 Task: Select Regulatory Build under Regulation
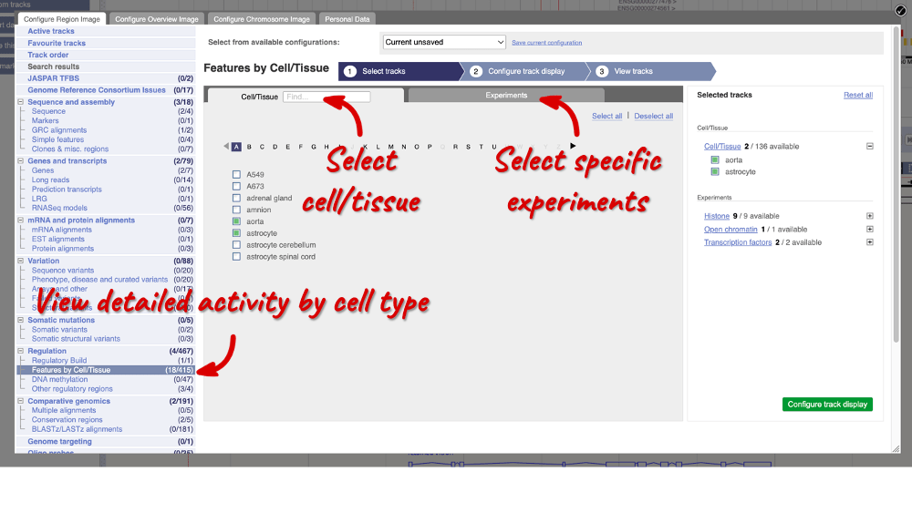coord(58,361)
